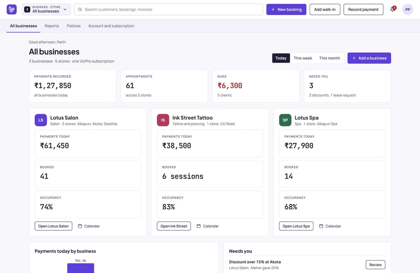The image size is (420, 273).
Task: Click the Add walk-in button
Action: 325,9
